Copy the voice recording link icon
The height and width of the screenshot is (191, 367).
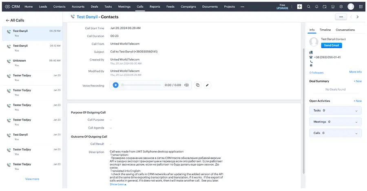click(x=198, y=85)
